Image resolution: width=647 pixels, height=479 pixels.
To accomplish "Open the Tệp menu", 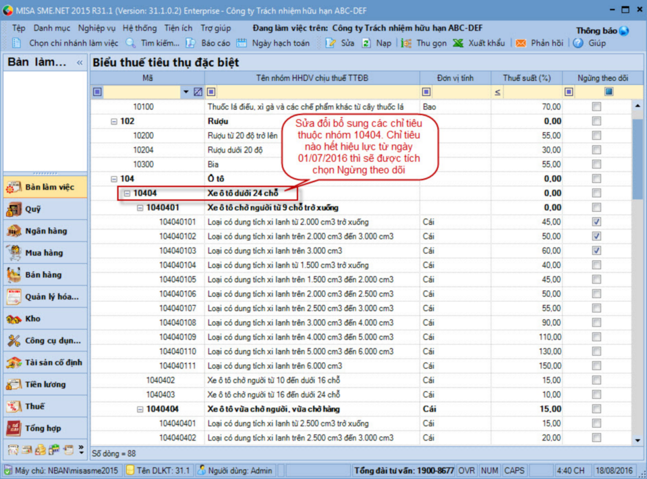I will tap(19, 28).
